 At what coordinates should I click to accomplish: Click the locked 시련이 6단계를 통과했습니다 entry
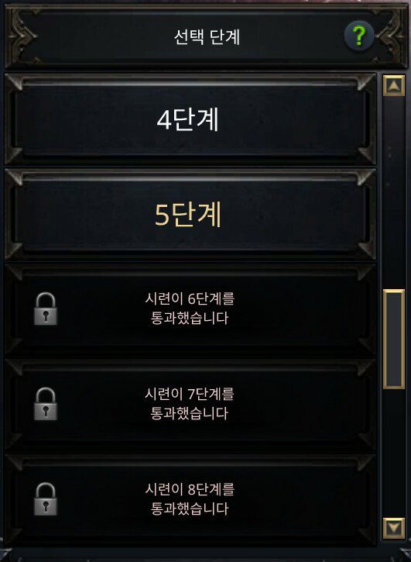[x=190, y=309]
